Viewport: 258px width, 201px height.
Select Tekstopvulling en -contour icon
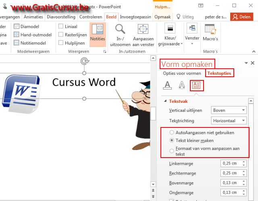pos(167,85)
